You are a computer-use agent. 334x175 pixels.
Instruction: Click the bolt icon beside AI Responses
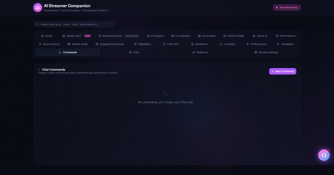(247, 44)
